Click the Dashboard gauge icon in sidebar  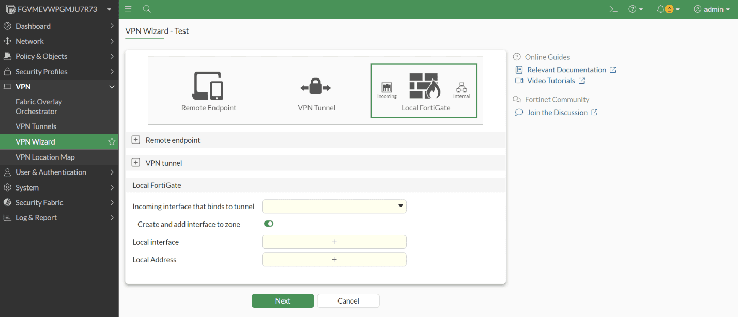(7, 26)
